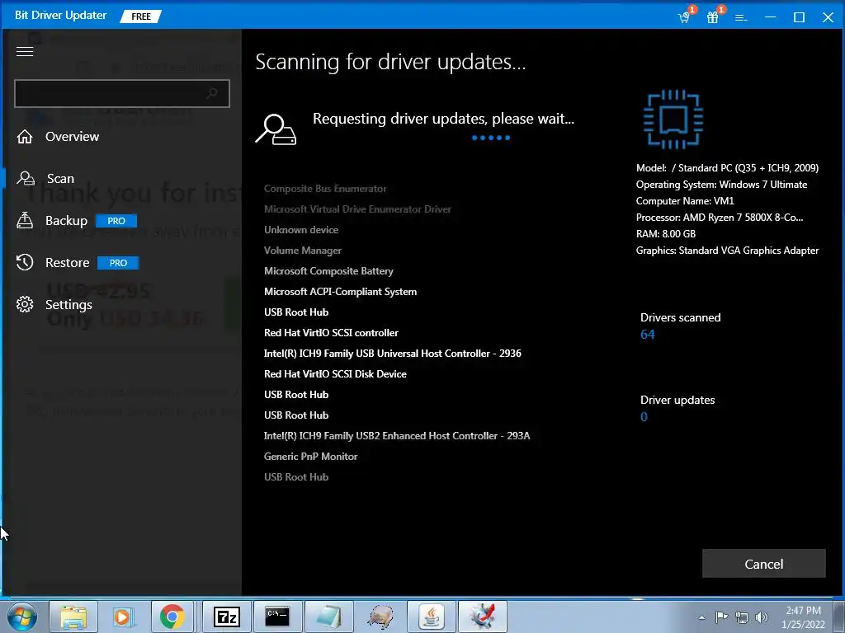This screenshot has height=633, width=845.
Task: Select Microsoft Composite Battery entry
Action: [328, 270]
